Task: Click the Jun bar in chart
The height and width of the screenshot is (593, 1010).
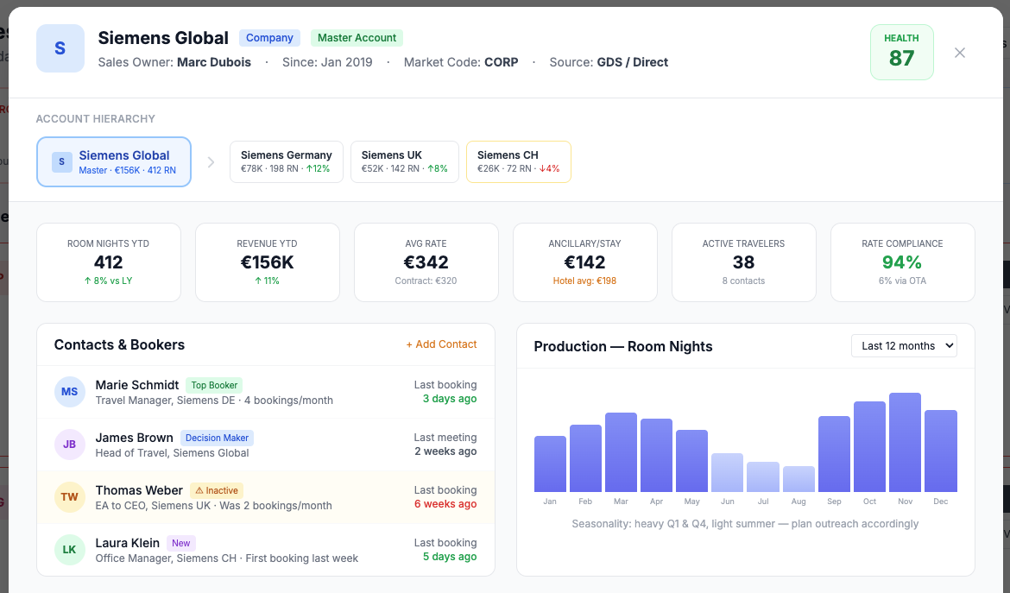Action: coord(727,473)
